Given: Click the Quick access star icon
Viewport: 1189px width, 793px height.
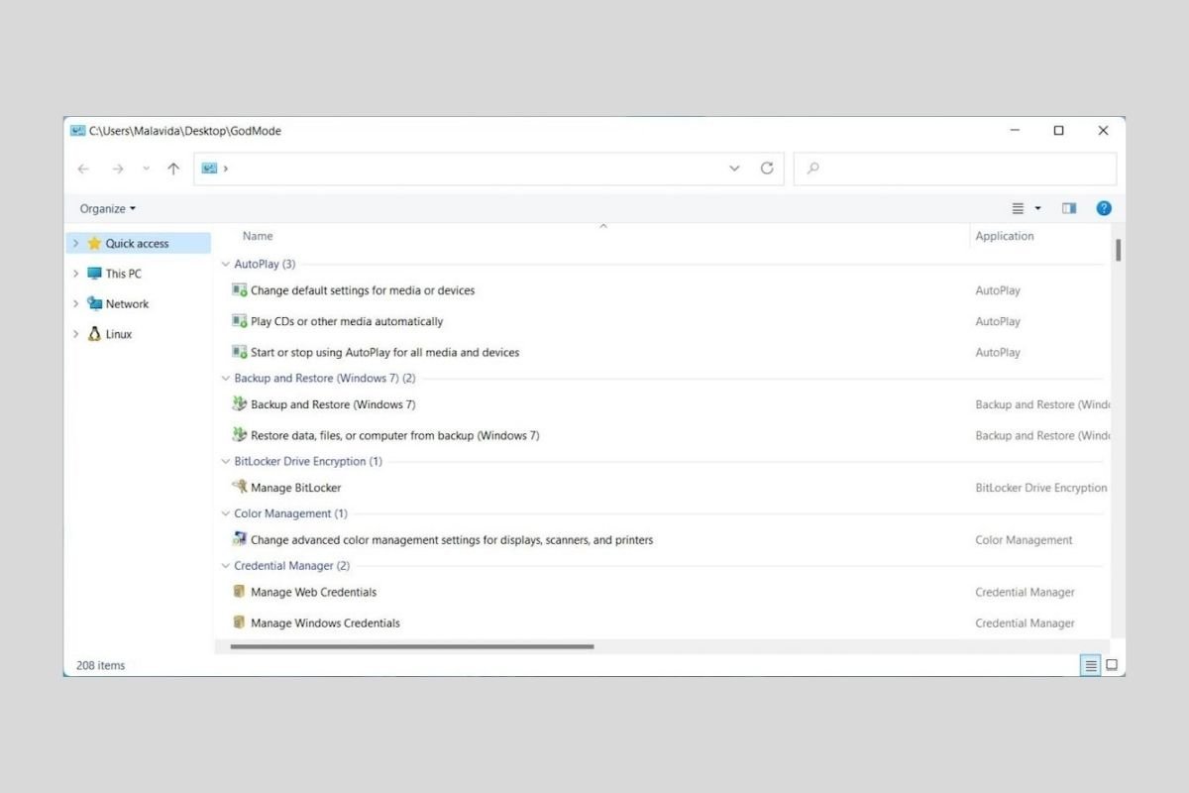Looking at the screenshot, I should tap(94, 243).
